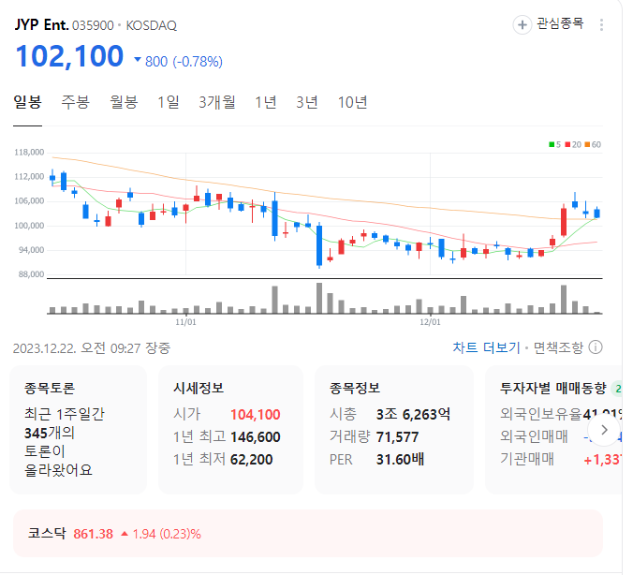Viewport: 633px width, 575px height.
Task: Select the 일봉 daily chart tab
Action: [x=27, y=102]
